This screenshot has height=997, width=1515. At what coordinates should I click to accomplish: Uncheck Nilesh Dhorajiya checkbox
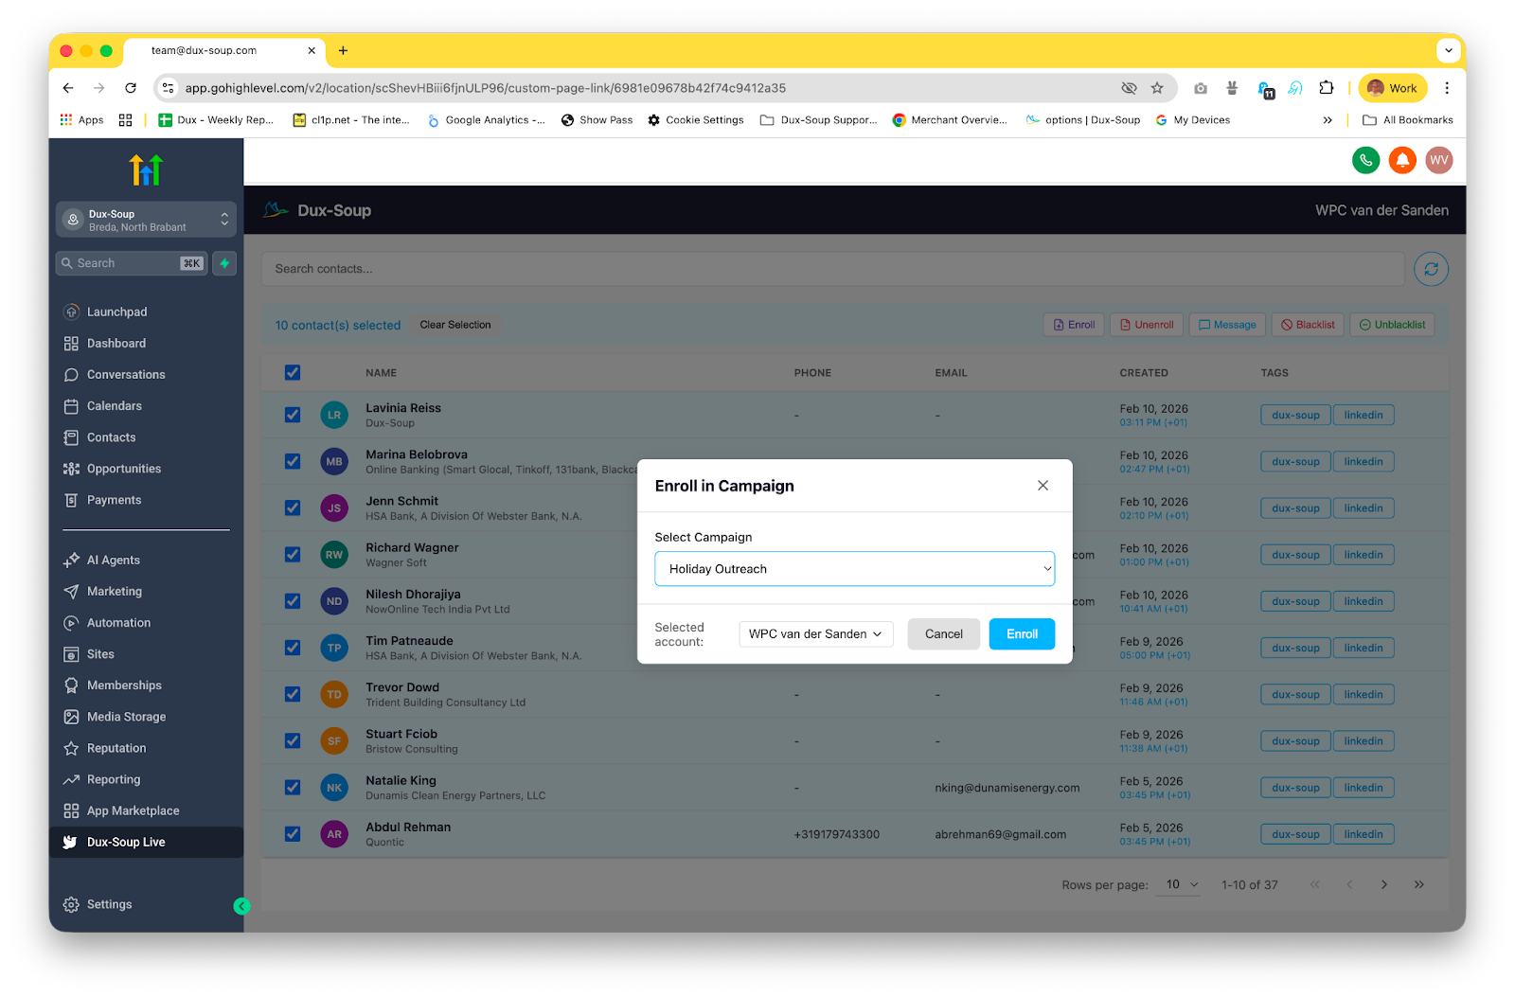point(293,601)
